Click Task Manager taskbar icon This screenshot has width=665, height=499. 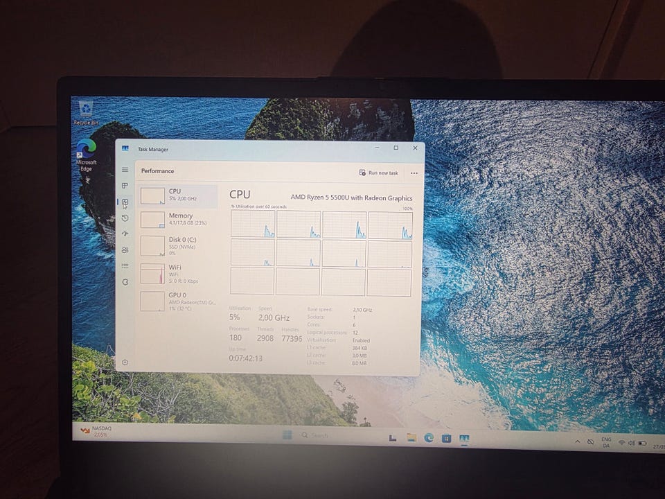pyautogui.click(x=464, y=438)
